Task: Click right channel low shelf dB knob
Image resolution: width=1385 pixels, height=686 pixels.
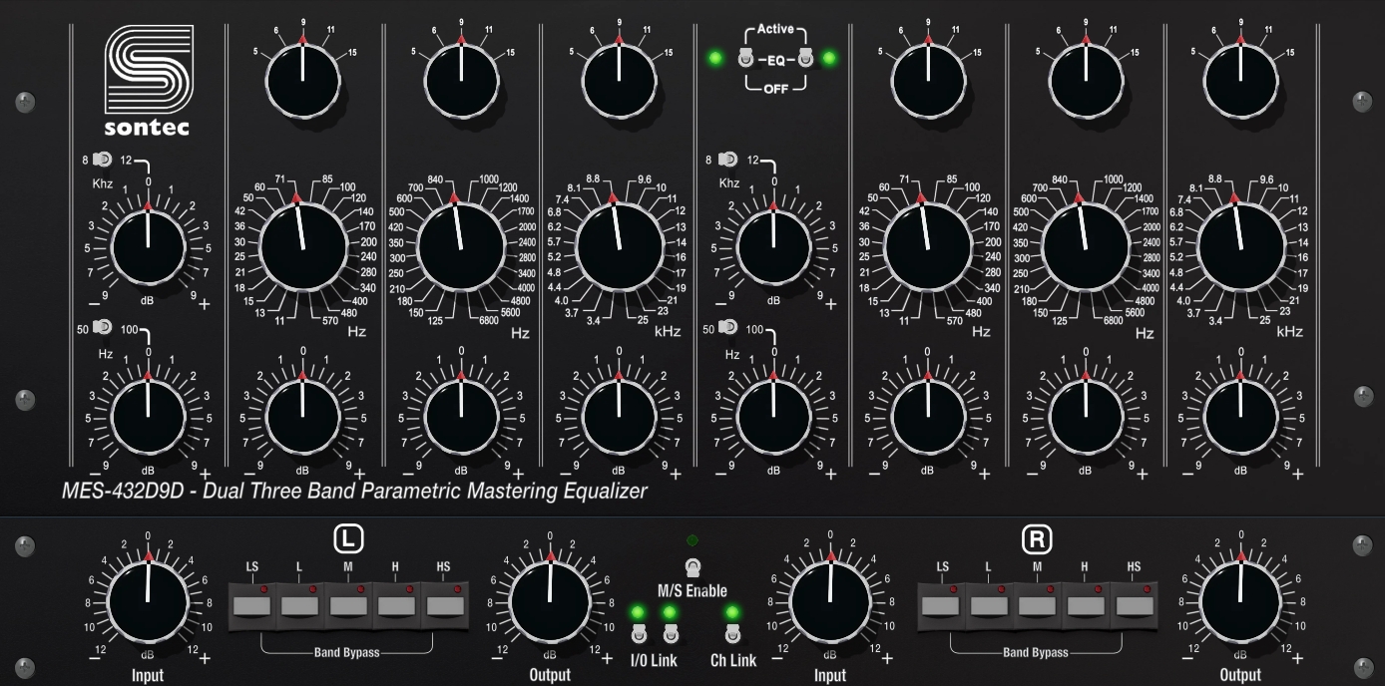Action: pyautogui.click(x=774, y=415)
